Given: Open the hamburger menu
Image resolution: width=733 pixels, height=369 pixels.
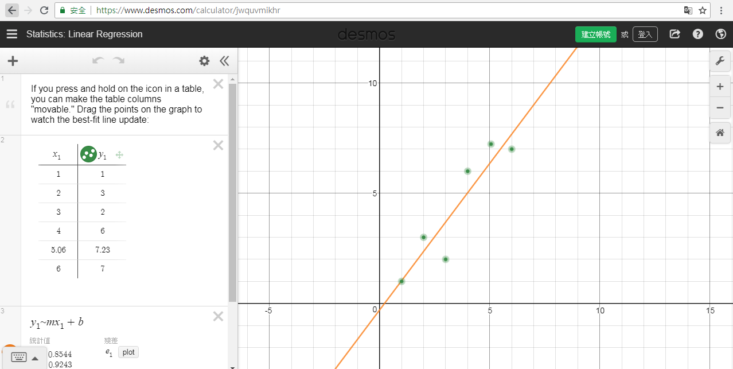Looking at the screenshot, I should coord(12,34).
